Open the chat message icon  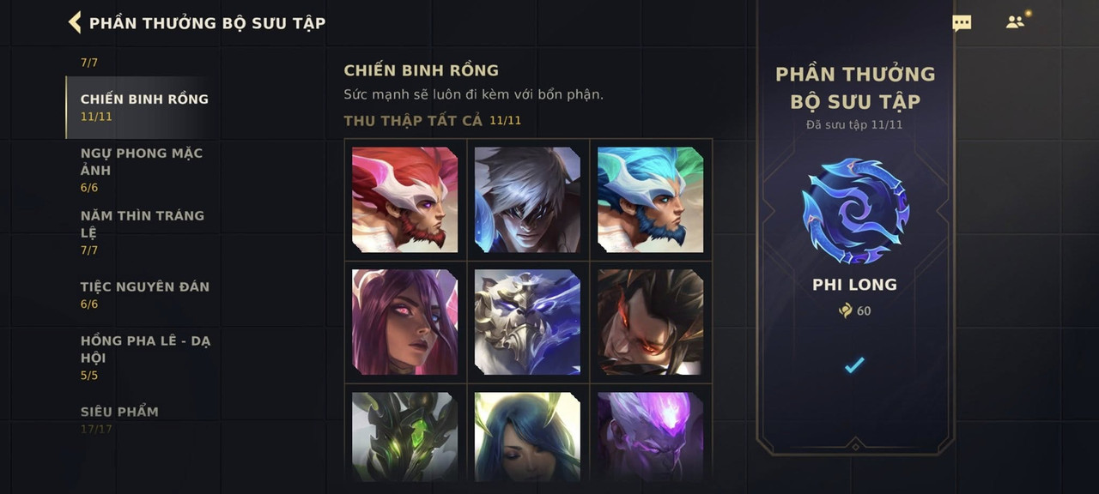pos(962,23)
